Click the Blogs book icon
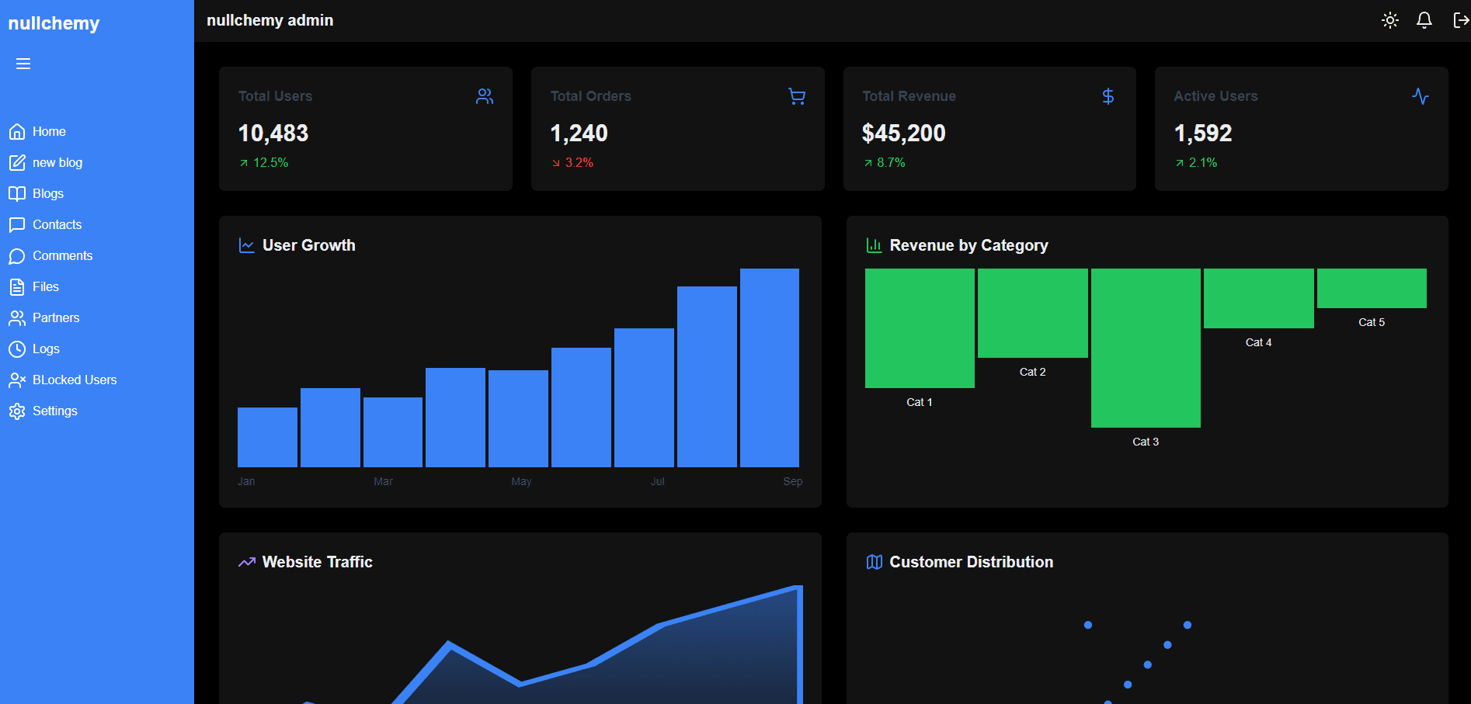This screenshot has height=704, width=1471. (x=17, y=194)
